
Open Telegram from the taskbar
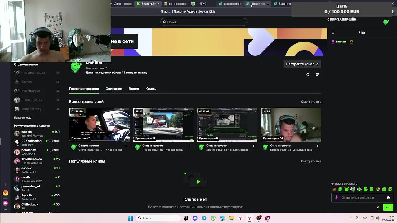204,218
